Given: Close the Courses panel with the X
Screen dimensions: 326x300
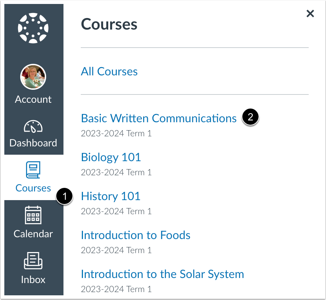Looking at the screenshot, I should click(310, 13).
